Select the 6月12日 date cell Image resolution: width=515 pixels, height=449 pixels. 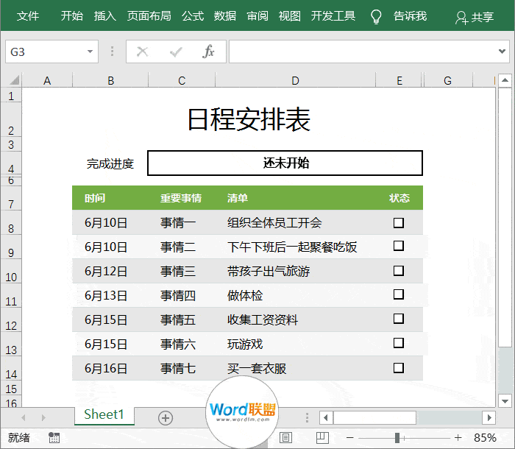point(110,271)
